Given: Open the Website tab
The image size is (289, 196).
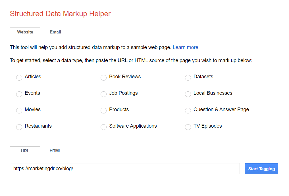Looking at the screenshot, I should click(25, 32).
